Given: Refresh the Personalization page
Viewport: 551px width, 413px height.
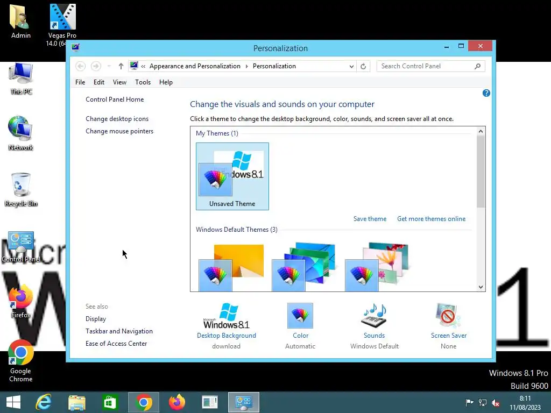Looking at the screenshot, I should 363,66.
